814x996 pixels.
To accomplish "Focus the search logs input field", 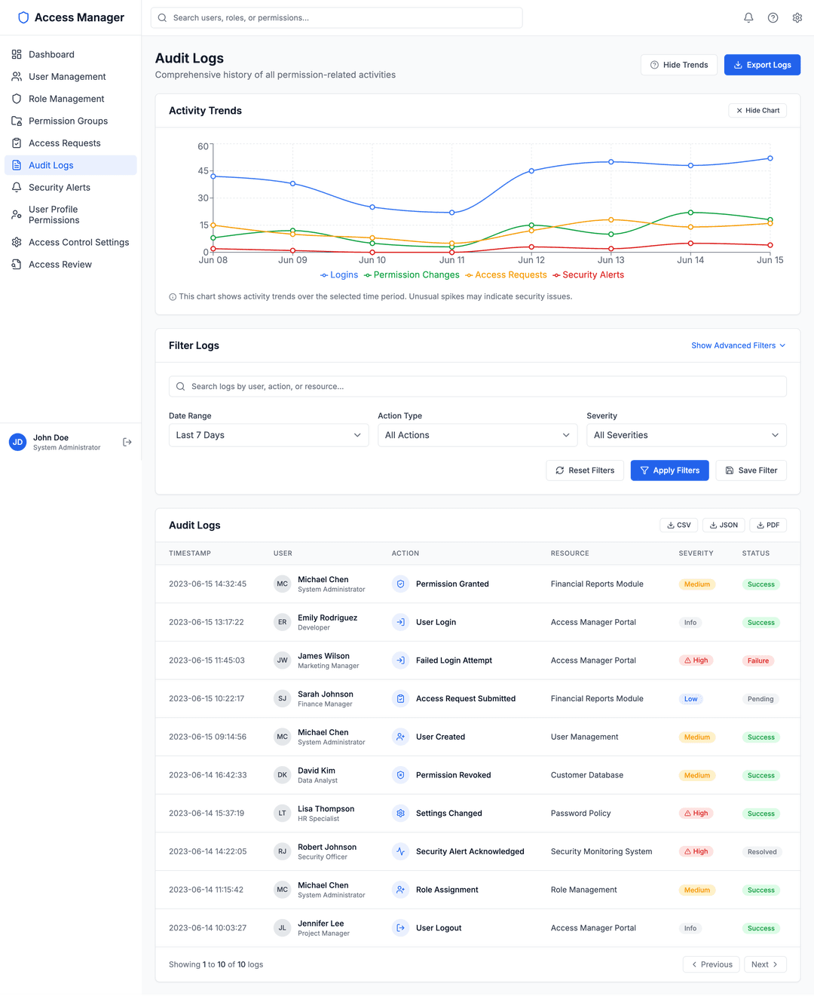I will click(477, 387).
